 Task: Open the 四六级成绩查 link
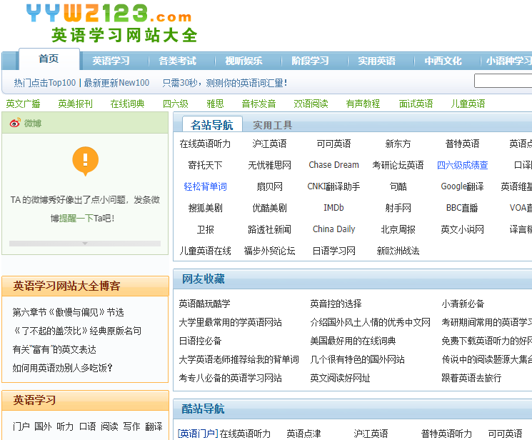(x=462, y=165)
